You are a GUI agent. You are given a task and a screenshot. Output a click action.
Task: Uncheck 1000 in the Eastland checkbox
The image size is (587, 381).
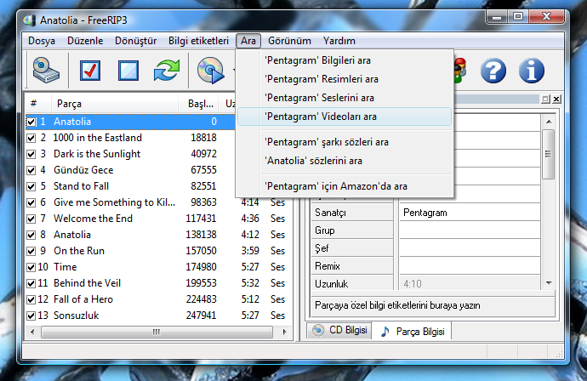(31, 138)
